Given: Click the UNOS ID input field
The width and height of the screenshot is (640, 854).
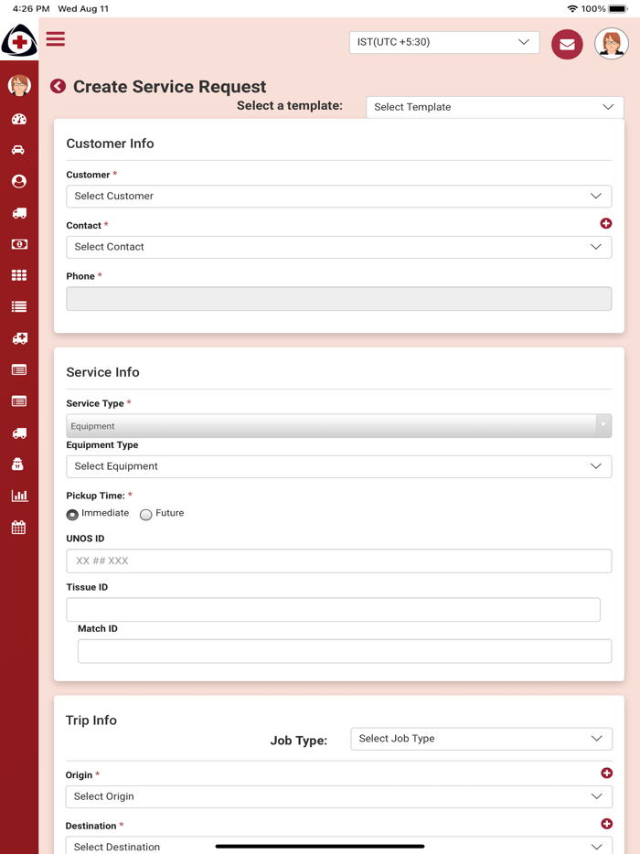Looking at the screenshot, I should pos(339,561).
